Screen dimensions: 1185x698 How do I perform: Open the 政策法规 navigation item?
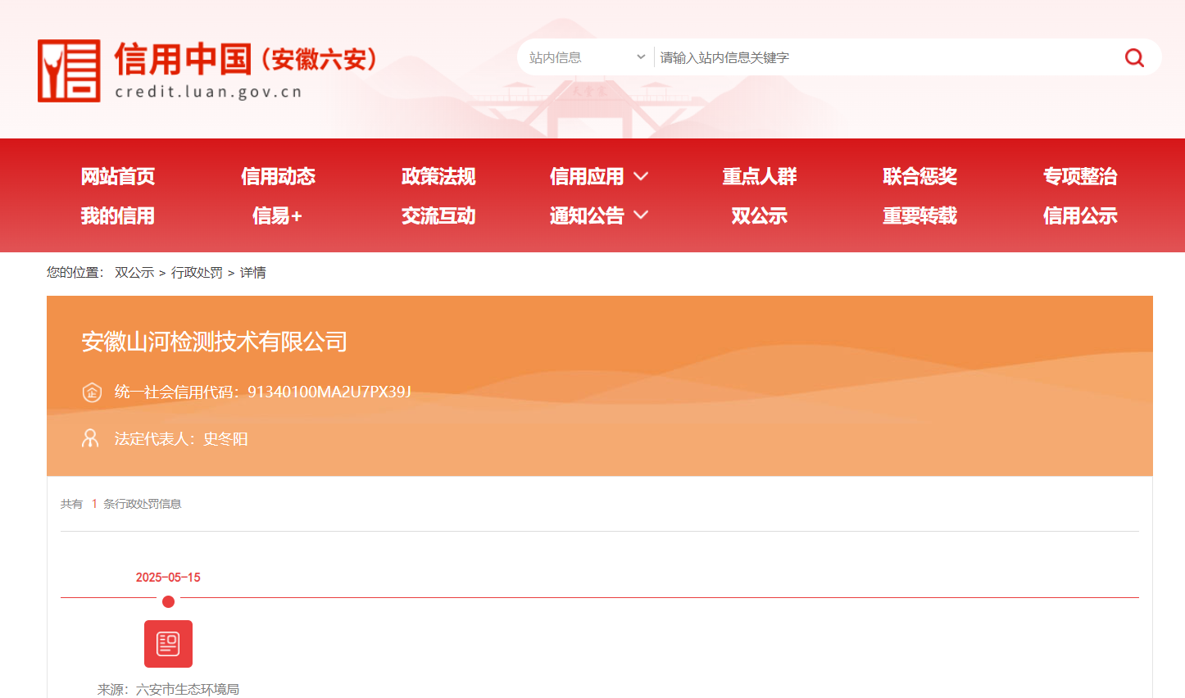coord(438,176)
